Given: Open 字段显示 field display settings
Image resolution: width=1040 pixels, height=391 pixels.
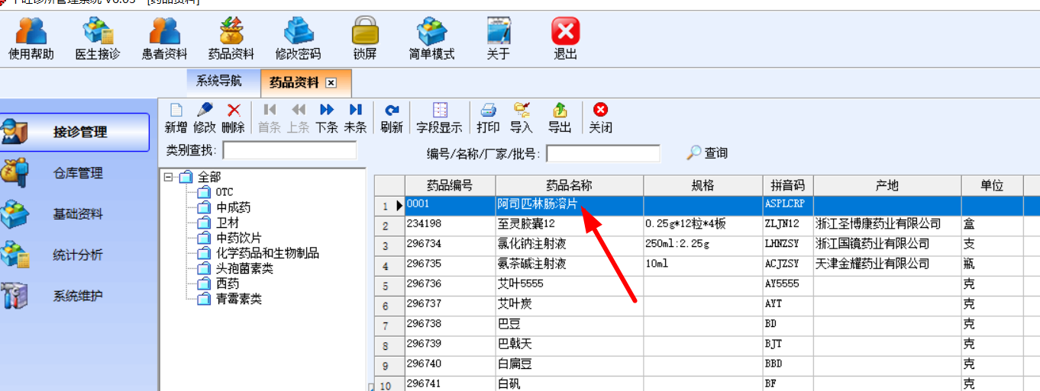Looking at the screenshot, I should [439, 119].
